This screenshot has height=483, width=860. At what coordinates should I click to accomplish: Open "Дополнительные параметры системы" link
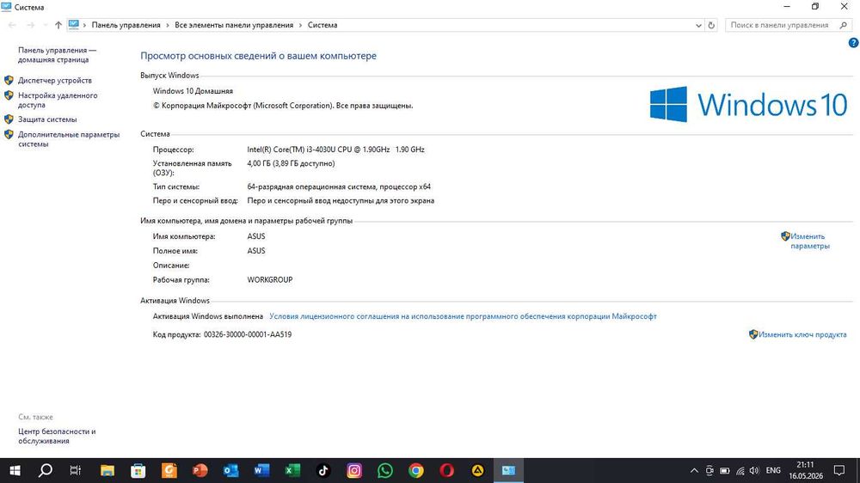69,139
